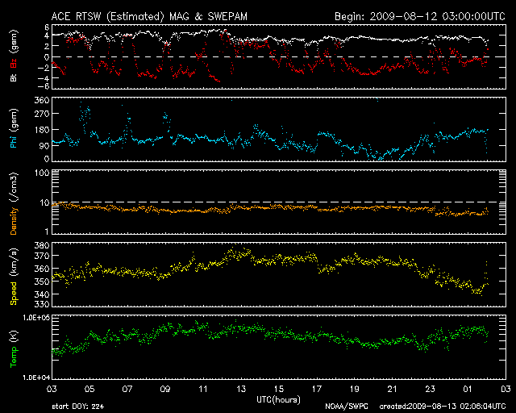Viewport: 516px width, 413px height.
Task: Click the green 'Temp (K)' axis label
Action: coord(14,348)
